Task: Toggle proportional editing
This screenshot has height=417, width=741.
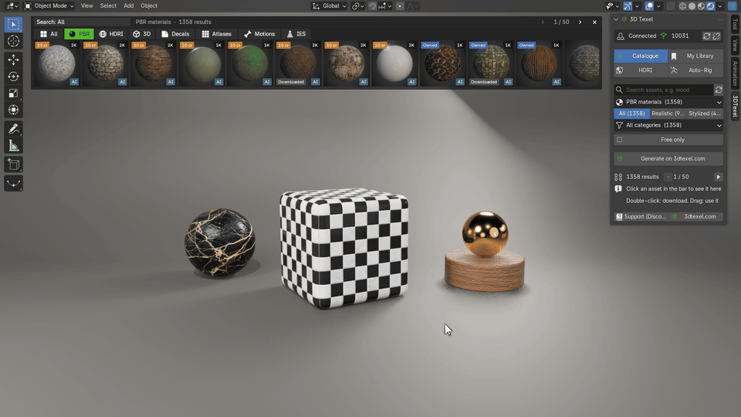Action: click(400, 6)
